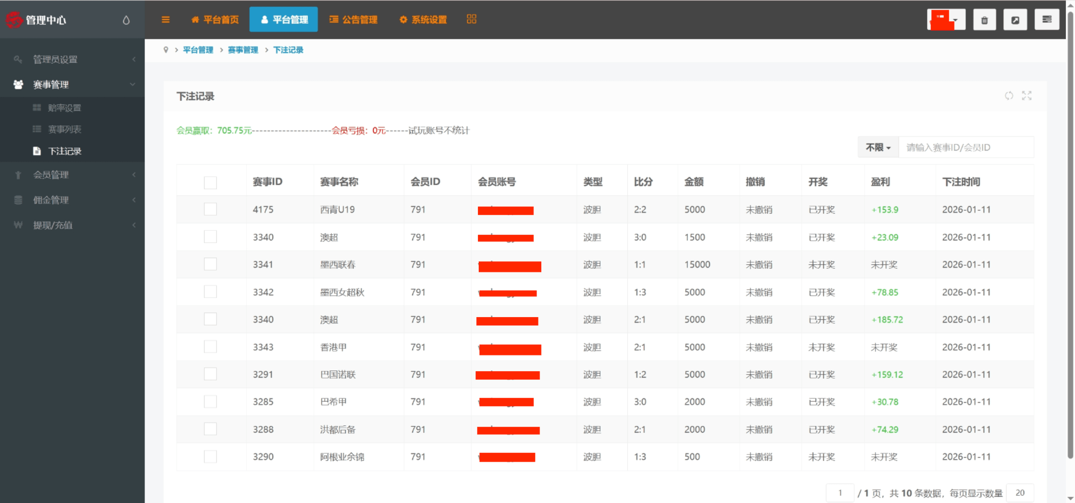Image resolution: width=1075 pixels, height=503 pixels.
Task: Click 赛事管理 breadcrumb link
Action: [243, 50]
